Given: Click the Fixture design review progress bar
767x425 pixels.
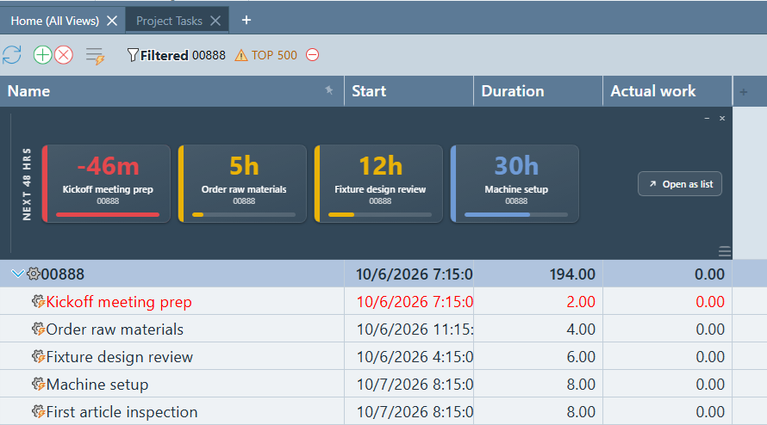Looking at the screenshot, I should tap(380, 214).
